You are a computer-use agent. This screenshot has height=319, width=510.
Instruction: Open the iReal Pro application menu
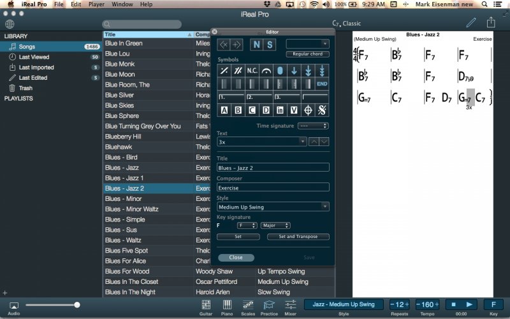click(x=34, y=4)
